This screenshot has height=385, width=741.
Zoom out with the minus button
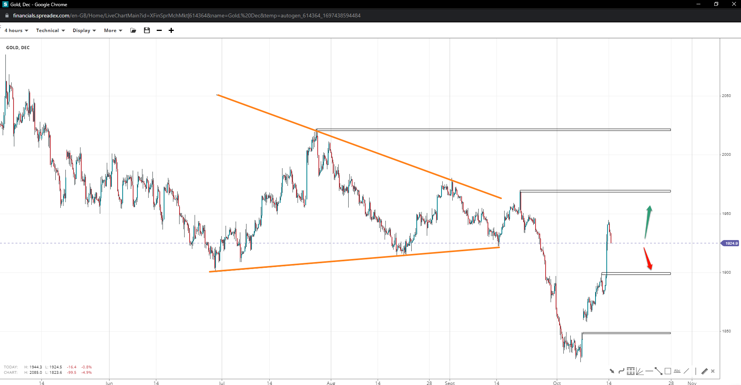coord(159,31)
